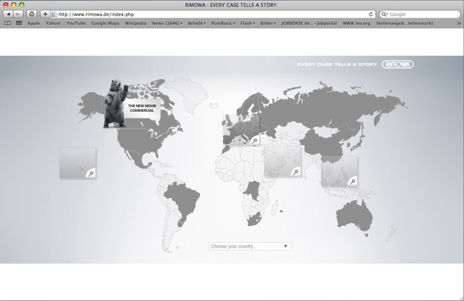Open the Google Maps bookmark
The image size is (464, 301).
pos(105,23)
